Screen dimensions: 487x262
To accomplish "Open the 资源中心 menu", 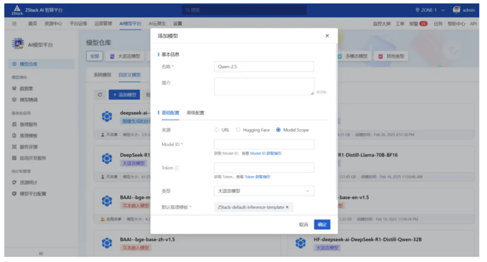I will [53, 23].
